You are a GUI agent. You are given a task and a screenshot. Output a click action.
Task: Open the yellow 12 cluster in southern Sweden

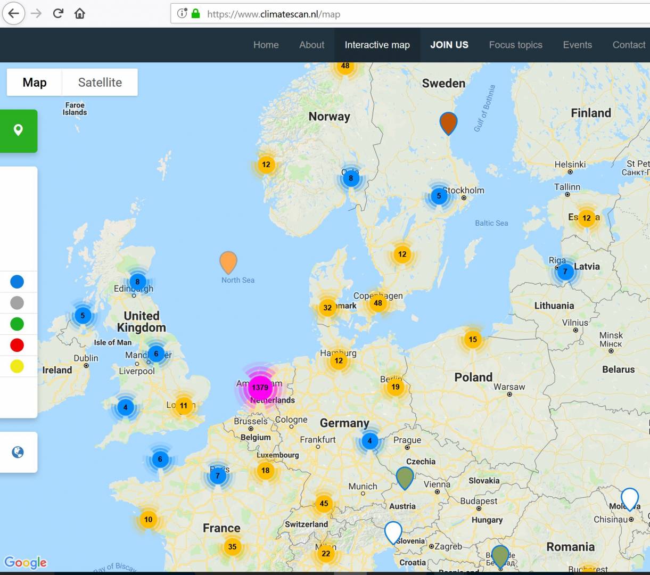(402, 254)
